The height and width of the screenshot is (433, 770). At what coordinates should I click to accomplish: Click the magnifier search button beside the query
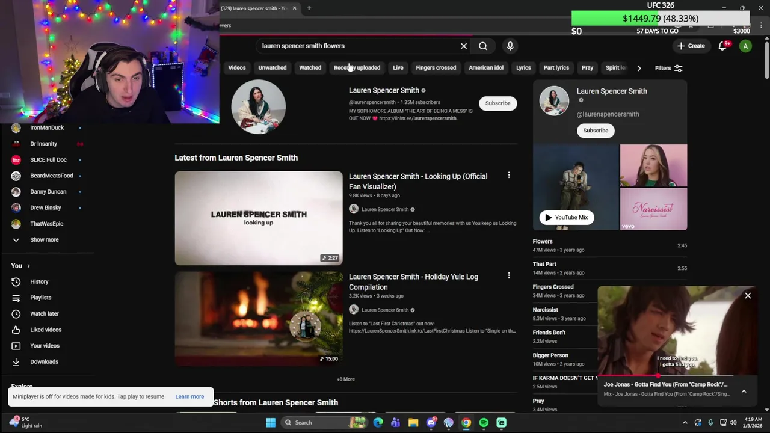[x=483, y=46]
